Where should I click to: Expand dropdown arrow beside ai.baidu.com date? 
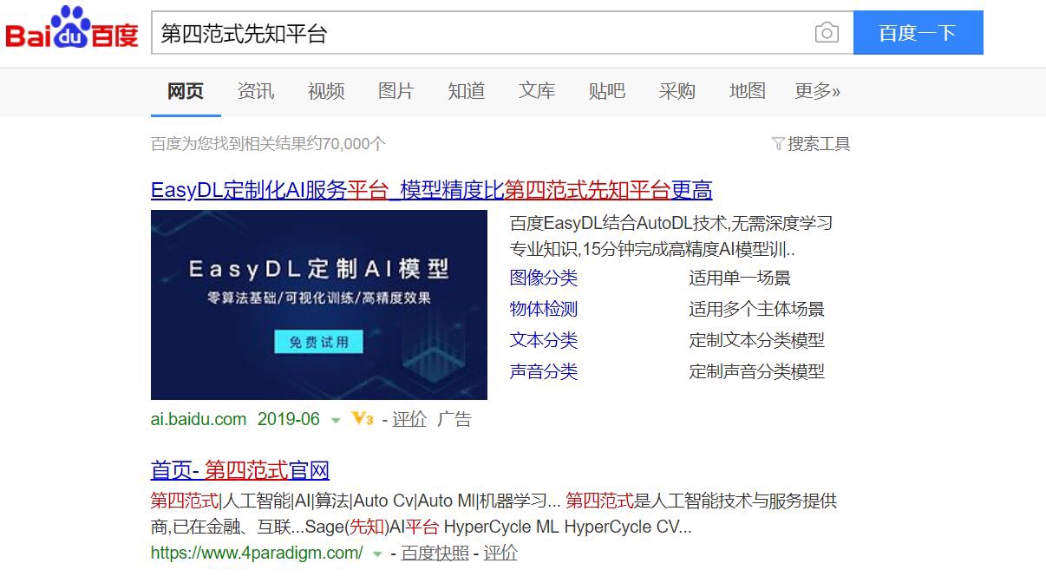click(336, 421)
